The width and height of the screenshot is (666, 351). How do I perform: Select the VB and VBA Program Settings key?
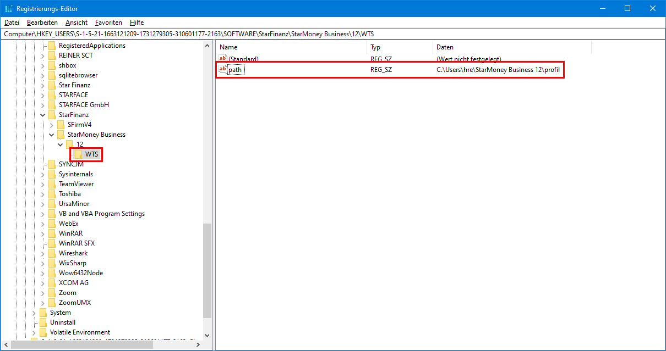(102, 214)
